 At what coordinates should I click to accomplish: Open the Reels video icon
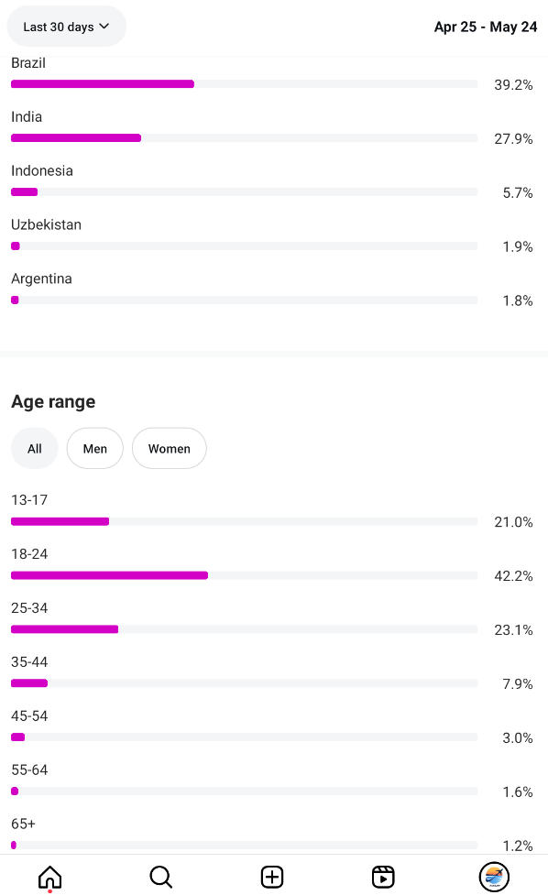click(x=383, y=877)
